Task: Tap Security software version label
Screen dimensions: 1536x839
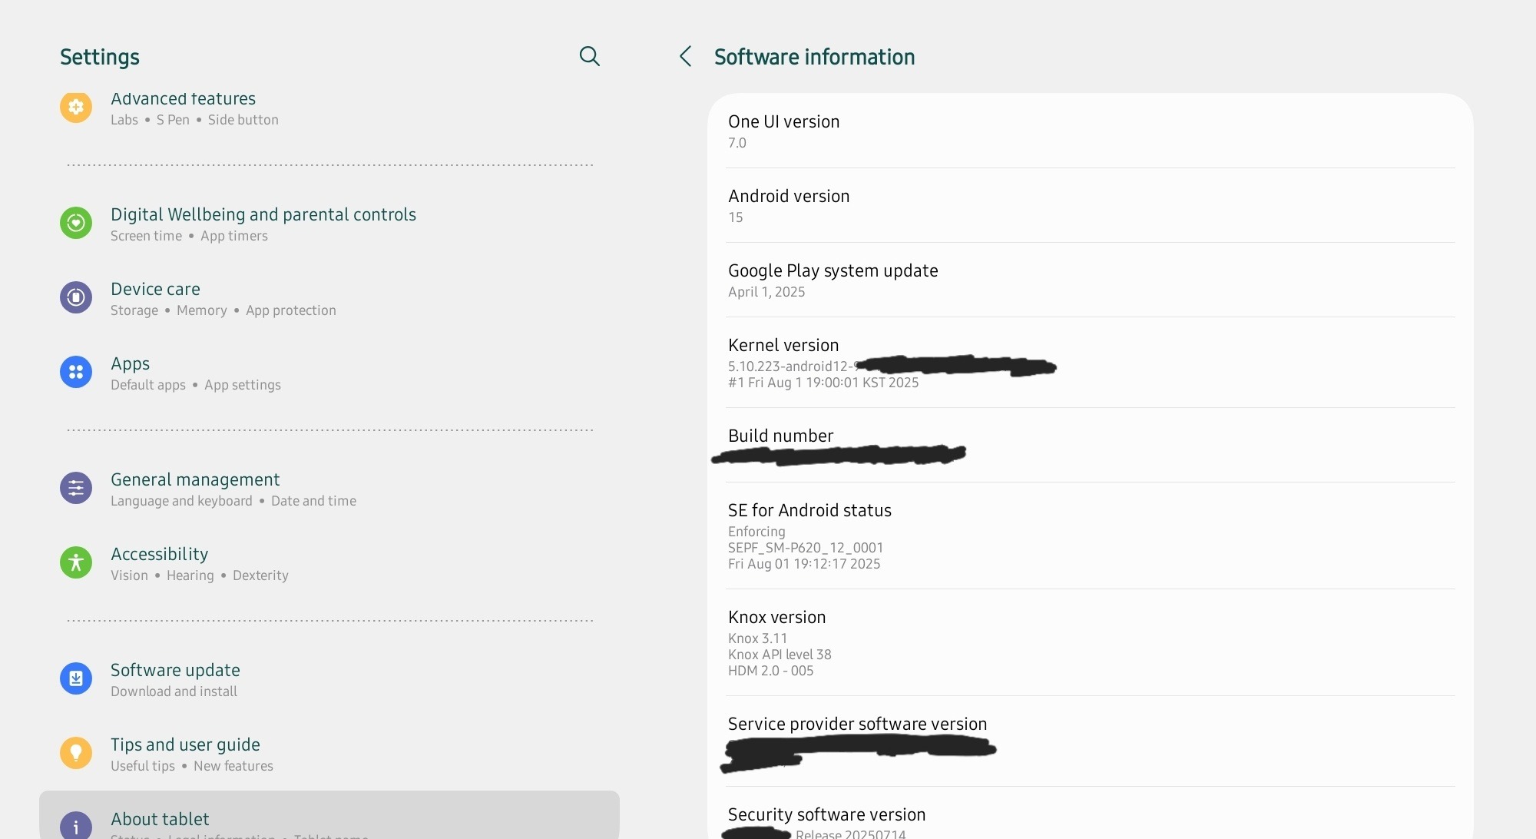Action: 826,814
